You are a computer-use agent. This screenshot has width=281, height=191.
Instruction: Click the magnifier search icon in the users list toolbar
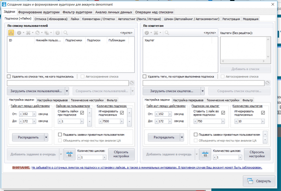point(66,33)
